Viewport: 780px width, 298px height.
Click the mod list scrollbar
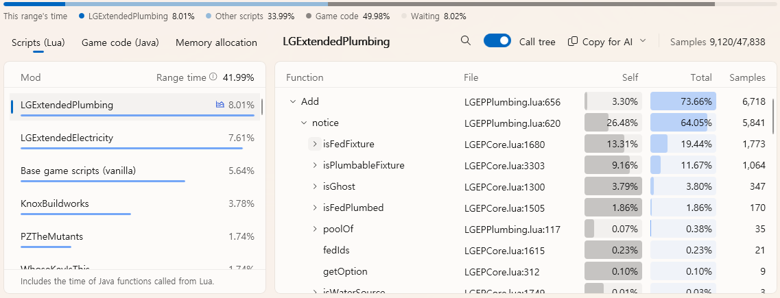coord(262,106)
